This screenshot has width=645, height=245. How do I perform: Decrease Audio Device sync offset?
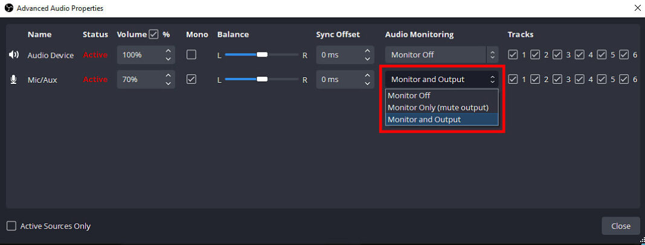click(367, 59)
